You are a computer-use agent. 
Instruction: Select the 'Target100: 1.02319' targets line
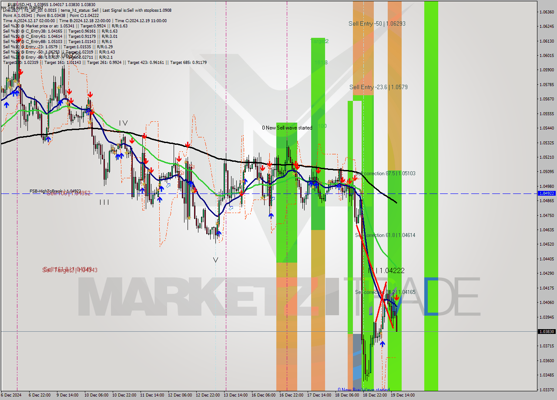pos(104,62)
